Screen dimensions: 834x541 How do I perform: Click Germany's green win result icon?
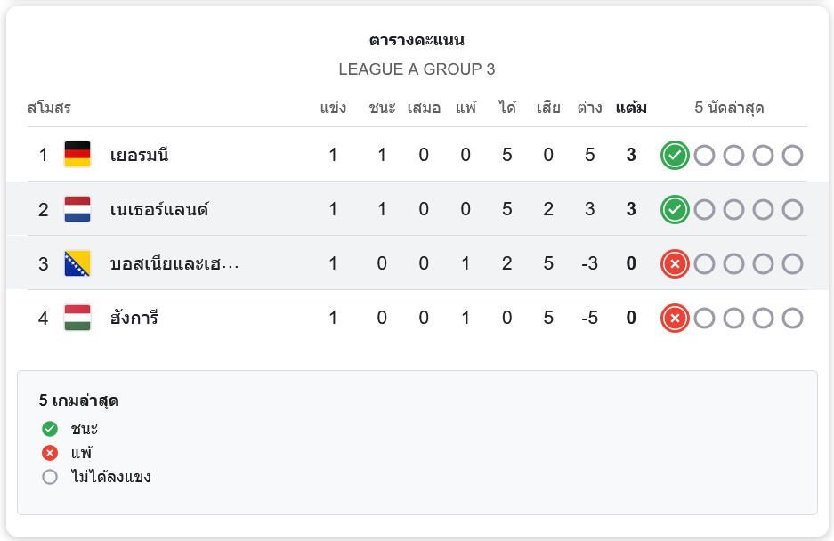[675, 156]
